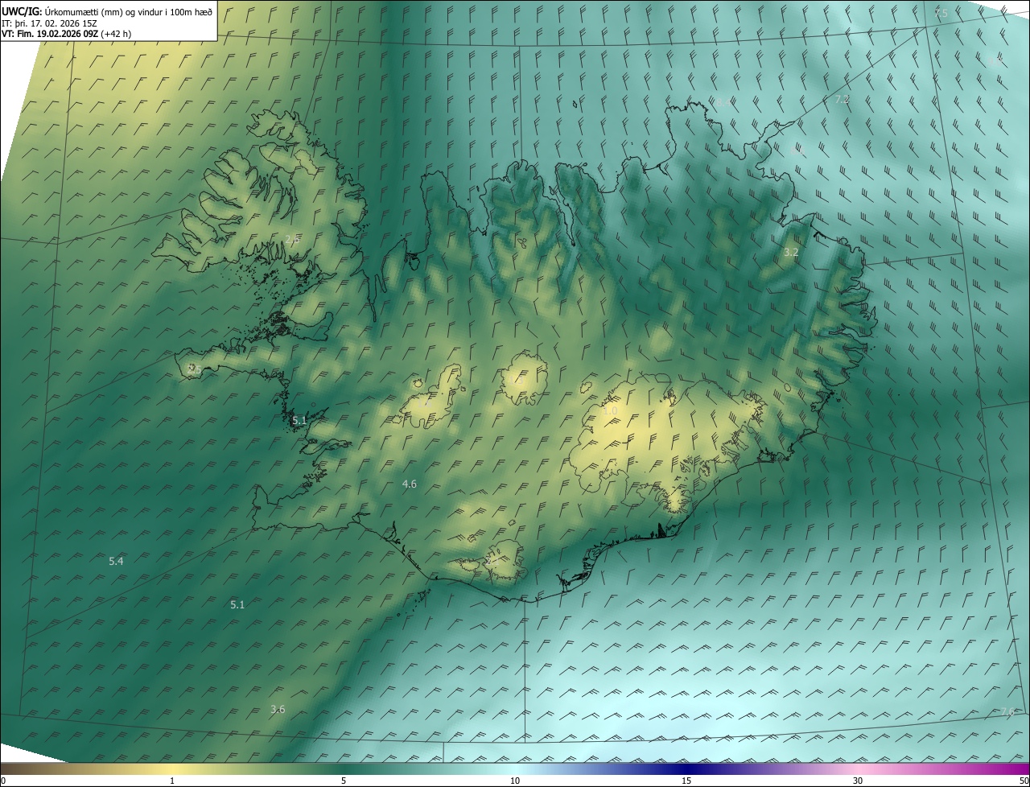1030x787 pixels.
Task: Click the colorbar tick label 15
Action: (x=686, y=781)
